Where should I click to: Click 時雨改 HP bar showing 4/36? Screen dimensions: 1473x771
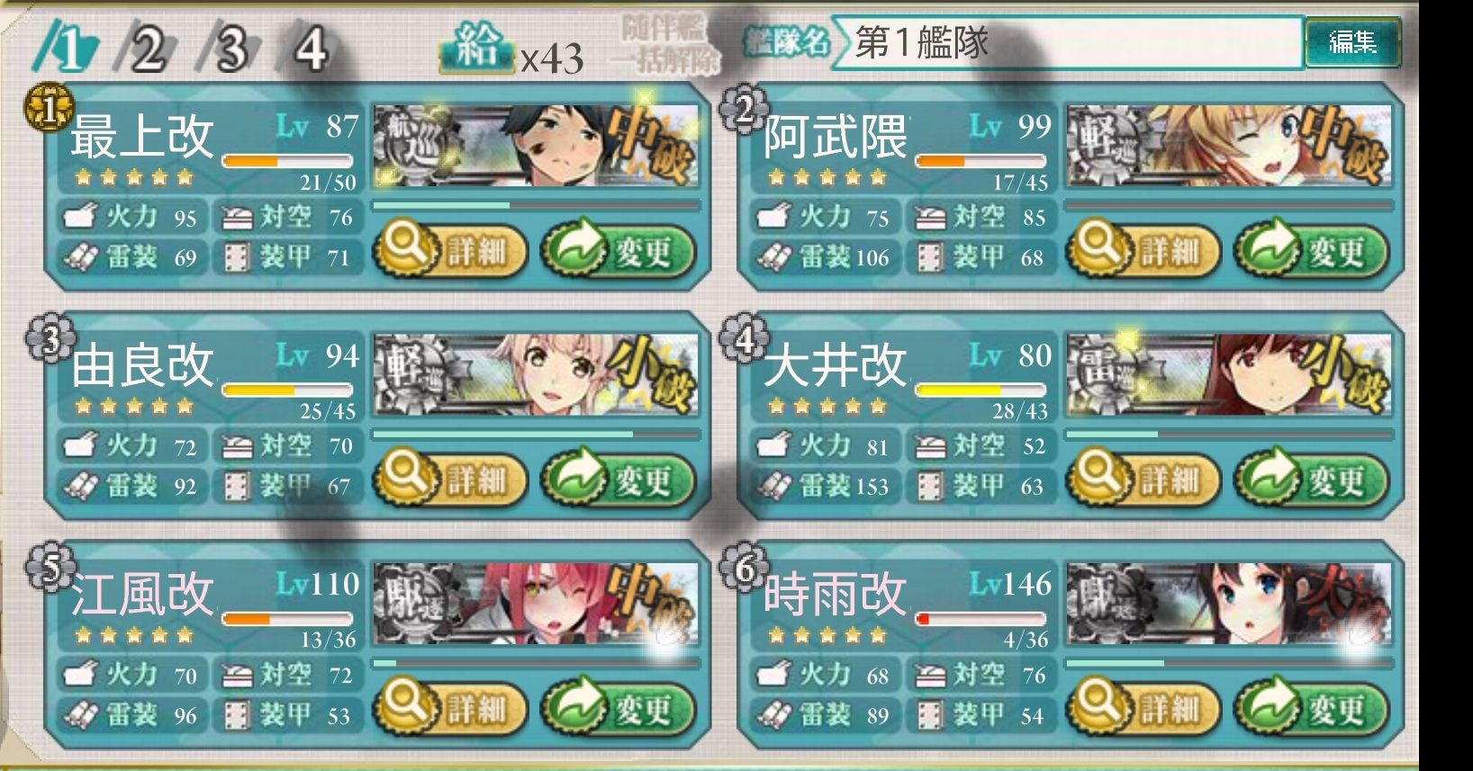click(x=980, y=619)
